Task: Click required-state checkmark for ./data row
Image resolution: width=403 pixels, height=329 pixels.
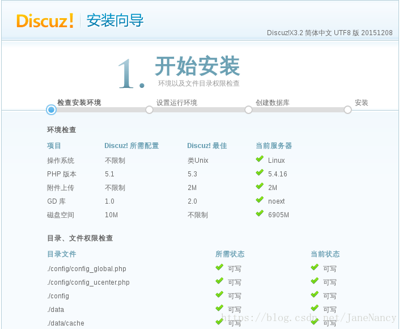Action: coord(219,309)
